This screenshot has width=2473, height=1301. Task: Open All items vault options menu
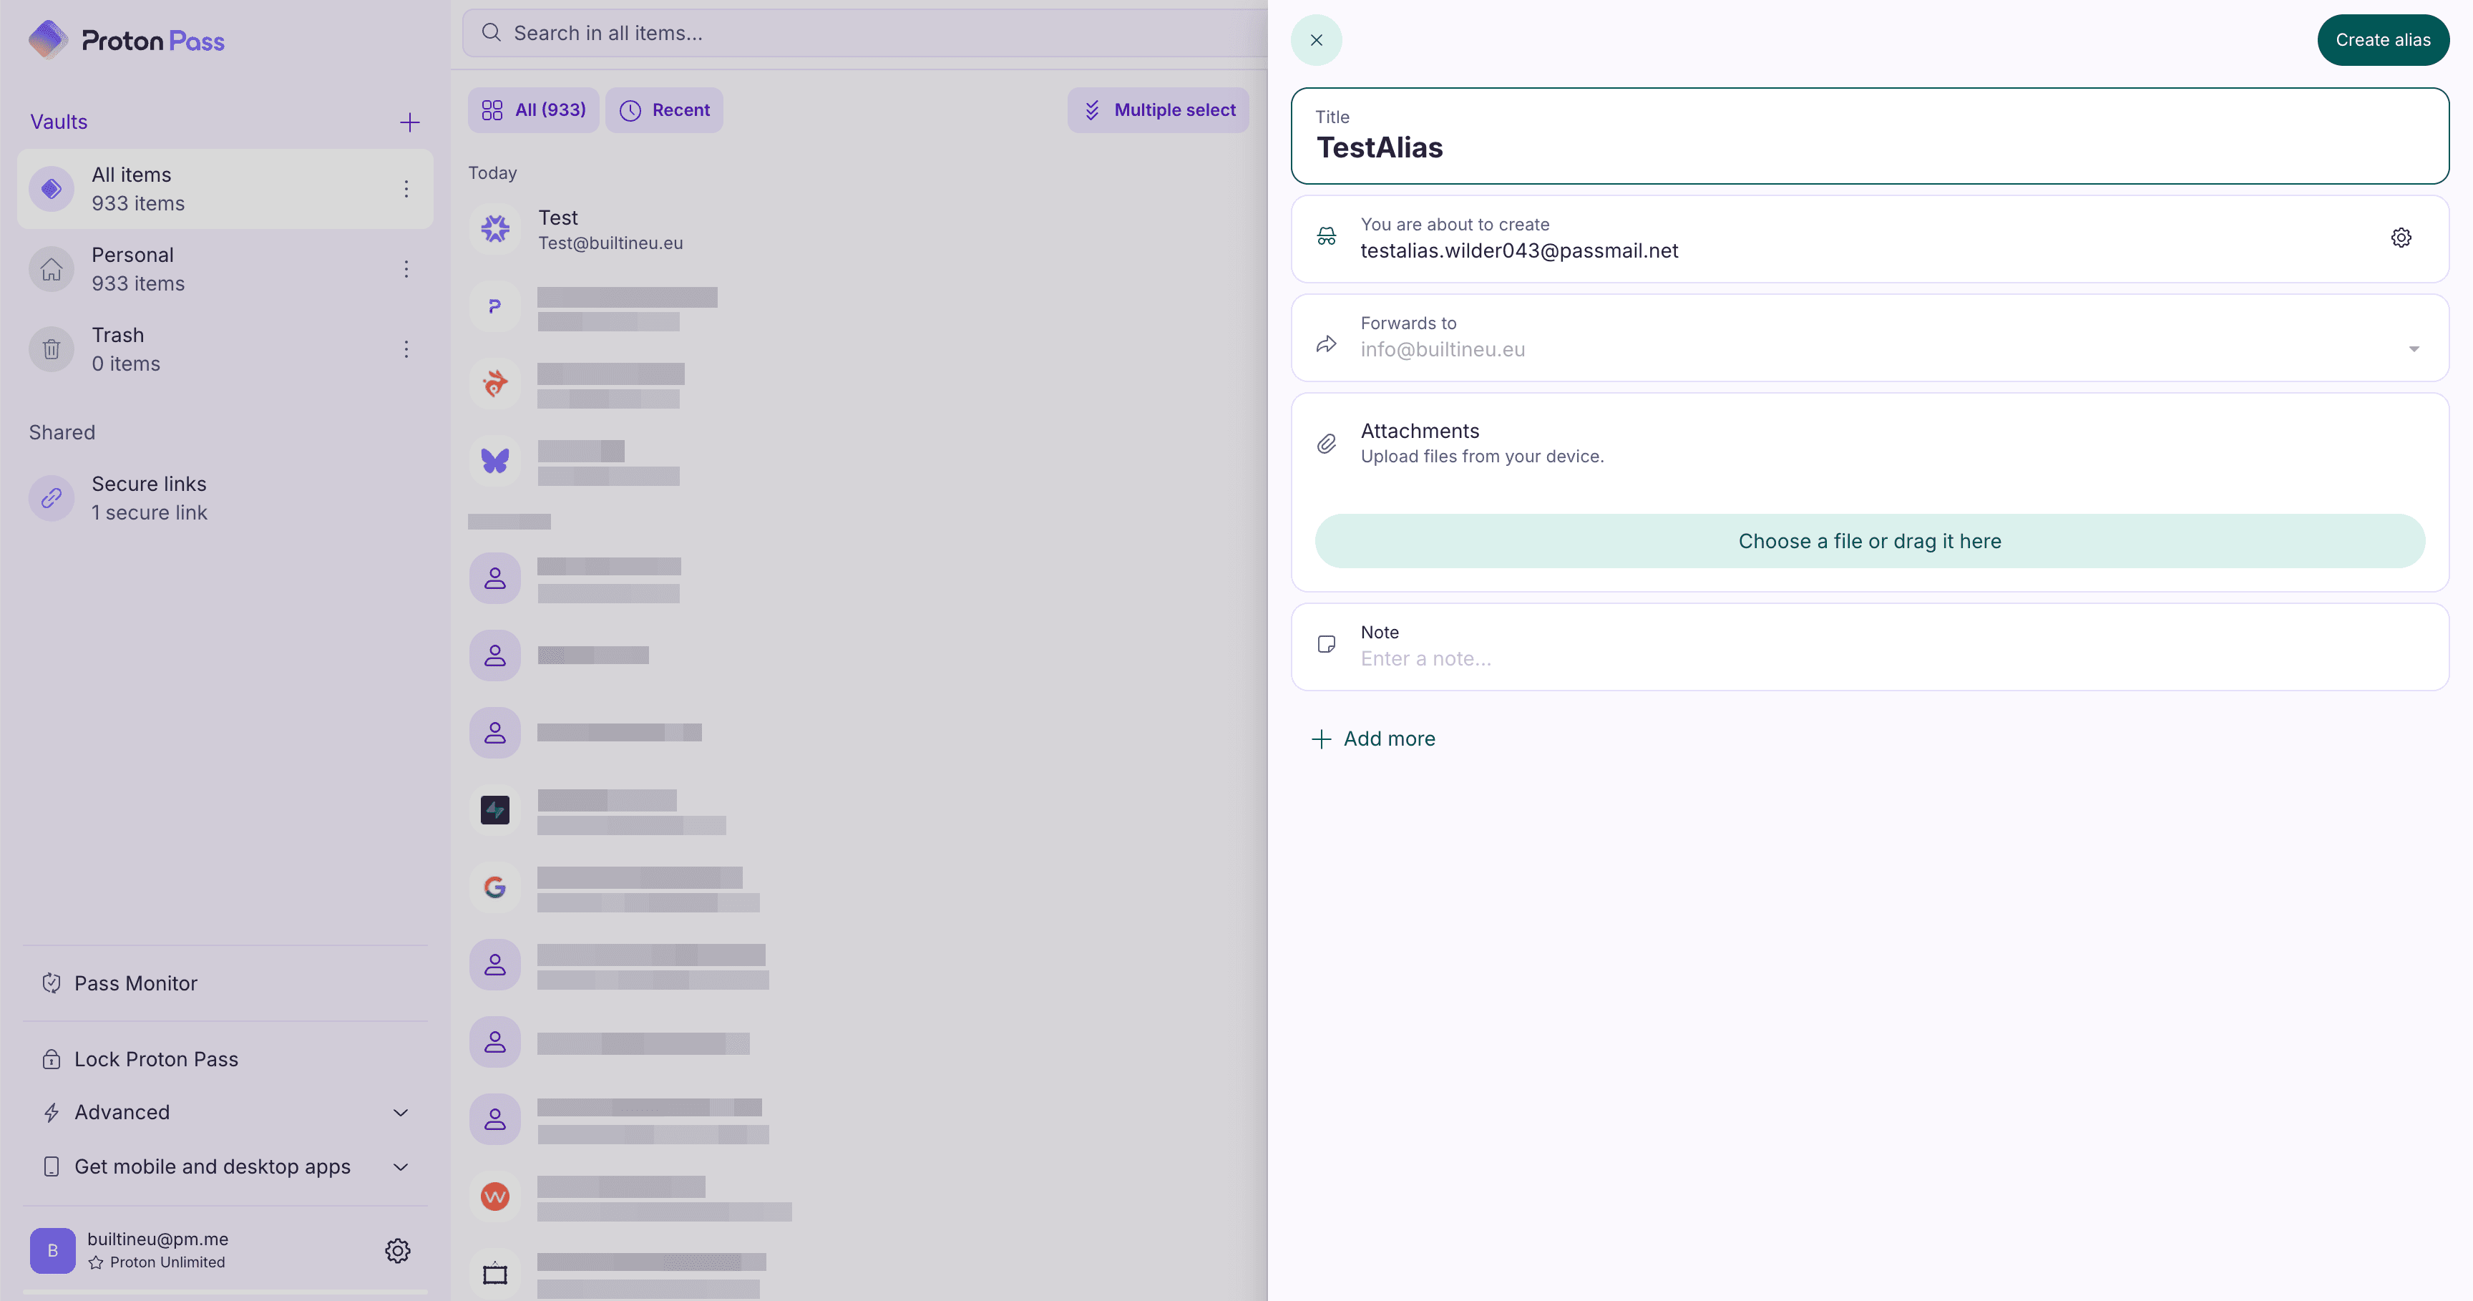(x=406, y=189)
